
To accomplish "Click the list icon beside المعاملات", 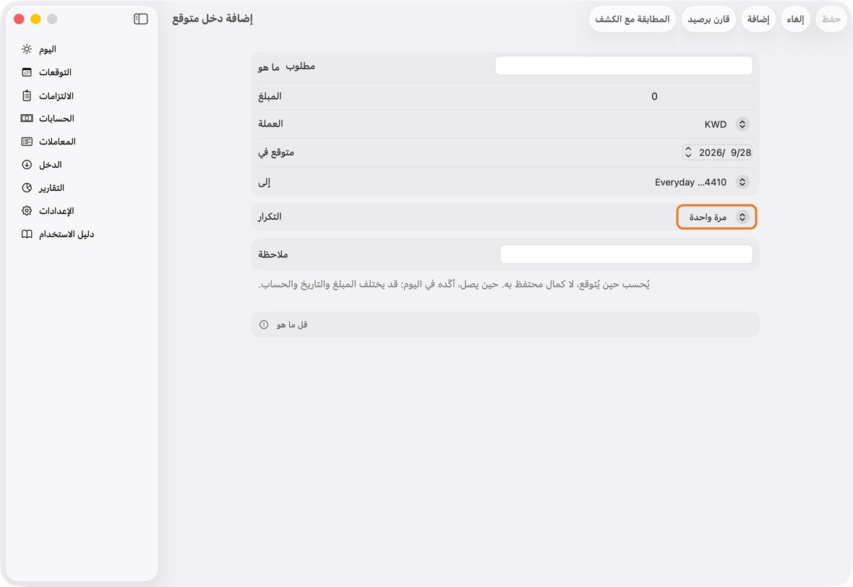I will pyautogui.click(x=27, y=142).
